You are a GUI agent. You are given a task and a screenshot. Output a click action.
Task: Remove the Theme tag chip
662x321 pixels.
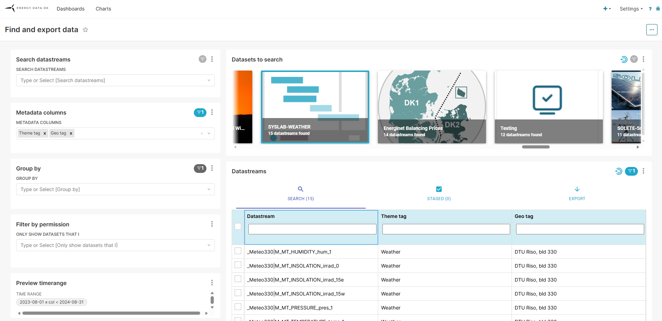45,133
